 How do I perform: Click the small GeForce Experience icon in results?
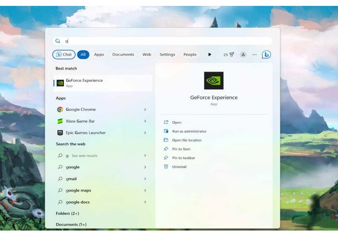point(60,83)
